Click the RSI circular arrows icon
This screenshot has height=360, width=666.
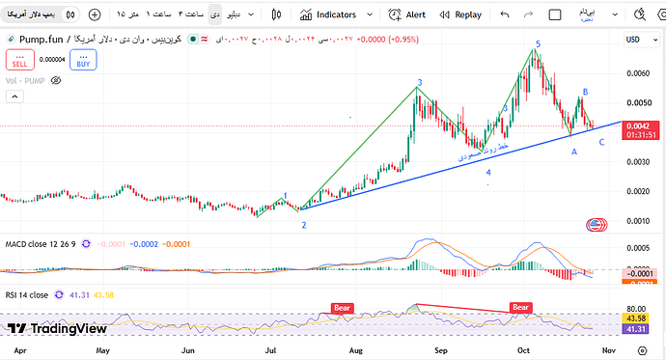59,294
